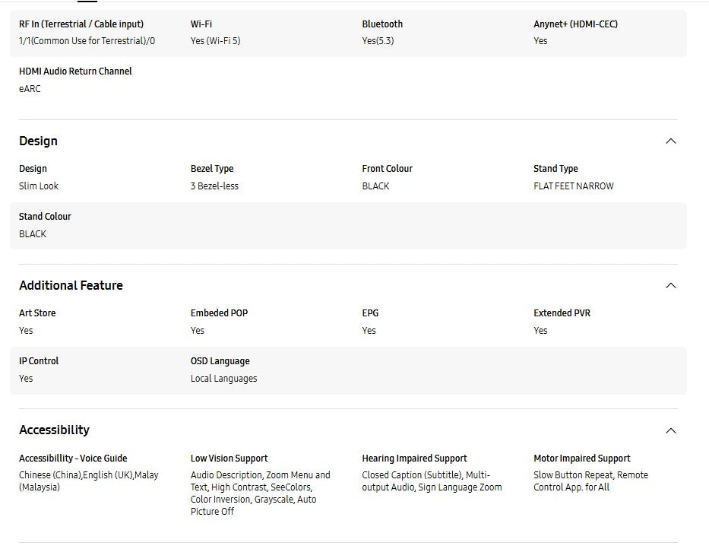Select the Hearing Impaired Support label
The image size is (709, 549).
tap(414, 459)
